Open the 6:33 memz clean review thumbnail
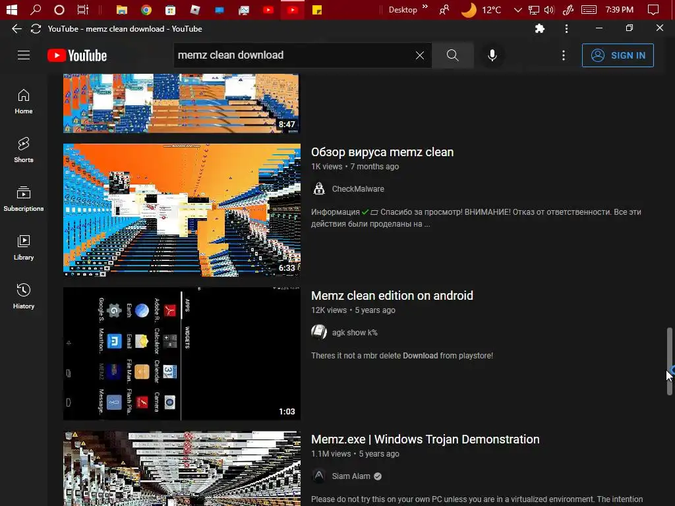This screenshot has width=675, height=506. pyautogui.click(x=182, y=210)
